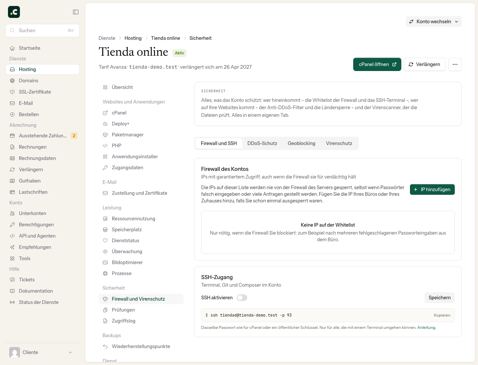Collapse the sidebar with the panel icon
This screenshot has height=365, width=478.
(76, 12)
